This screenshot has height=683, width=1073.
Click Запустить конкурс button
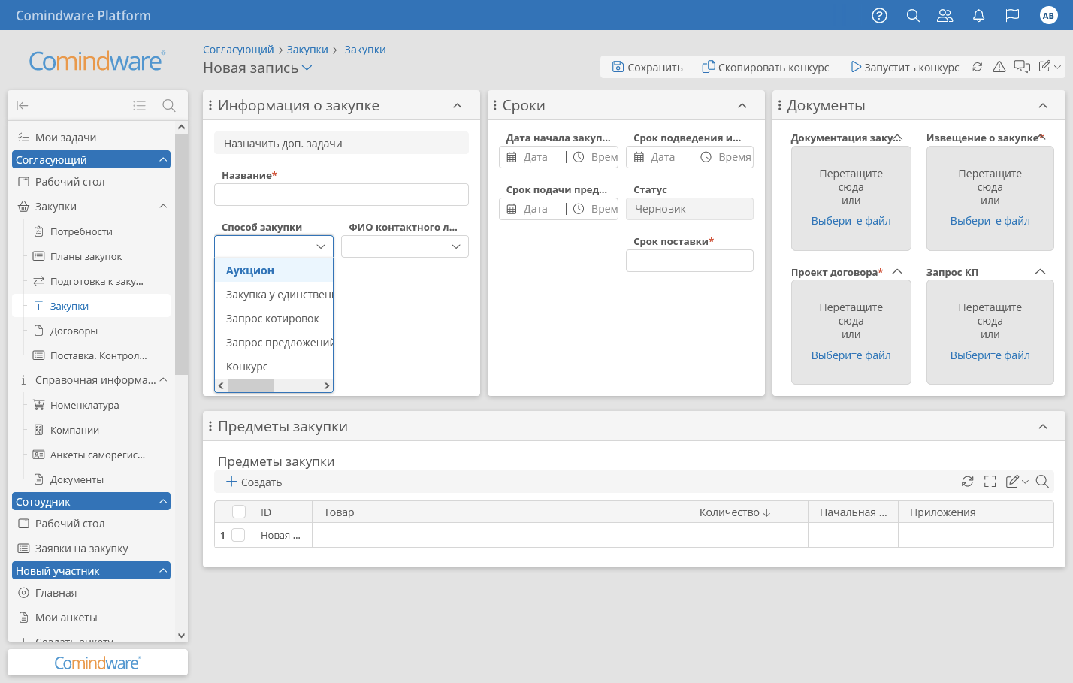pyautogui.click(x=905, y=67)
